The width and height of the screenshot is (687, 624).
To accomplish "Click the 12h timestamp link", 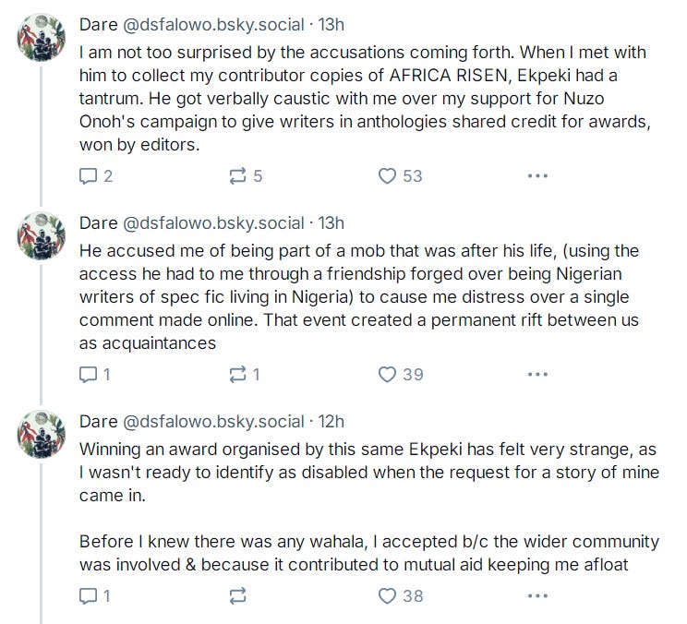I will click(331, 422).
